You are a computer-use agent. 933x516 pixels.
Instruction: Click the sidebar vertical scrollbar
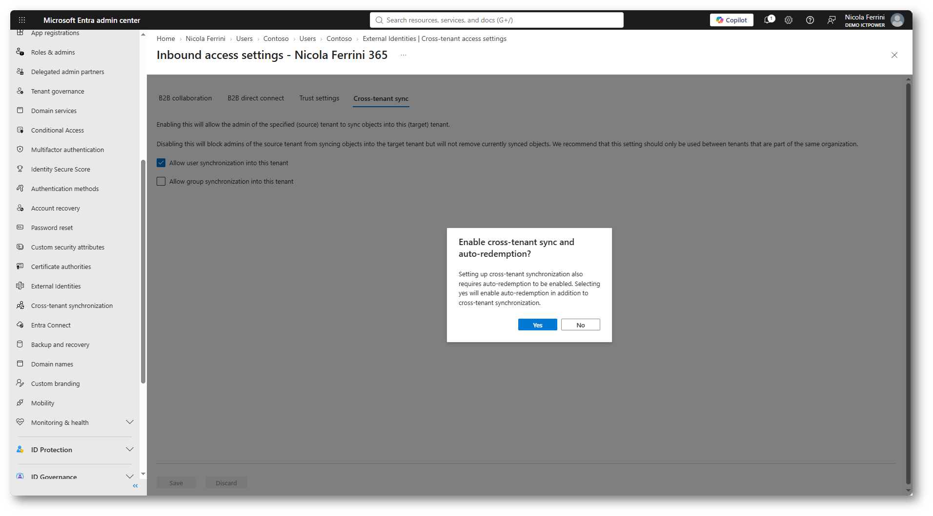[x=143, y=272]
